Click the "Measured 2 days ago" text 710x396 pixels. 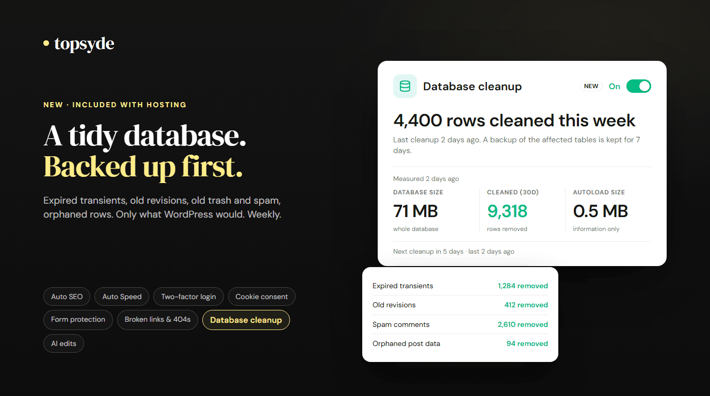[x=426, y=179]
